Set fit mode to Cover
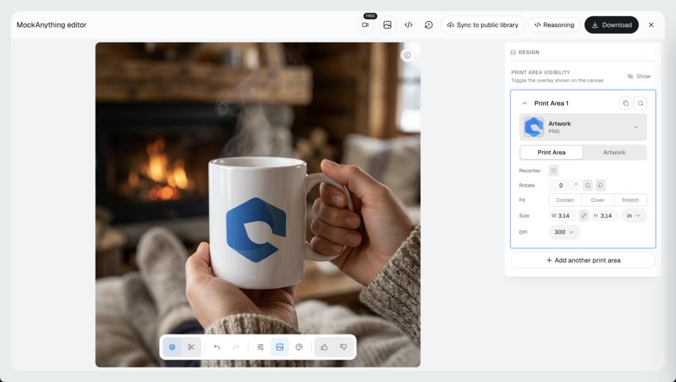This screenshot has width=676, height=382. click(x=597, y=200)
